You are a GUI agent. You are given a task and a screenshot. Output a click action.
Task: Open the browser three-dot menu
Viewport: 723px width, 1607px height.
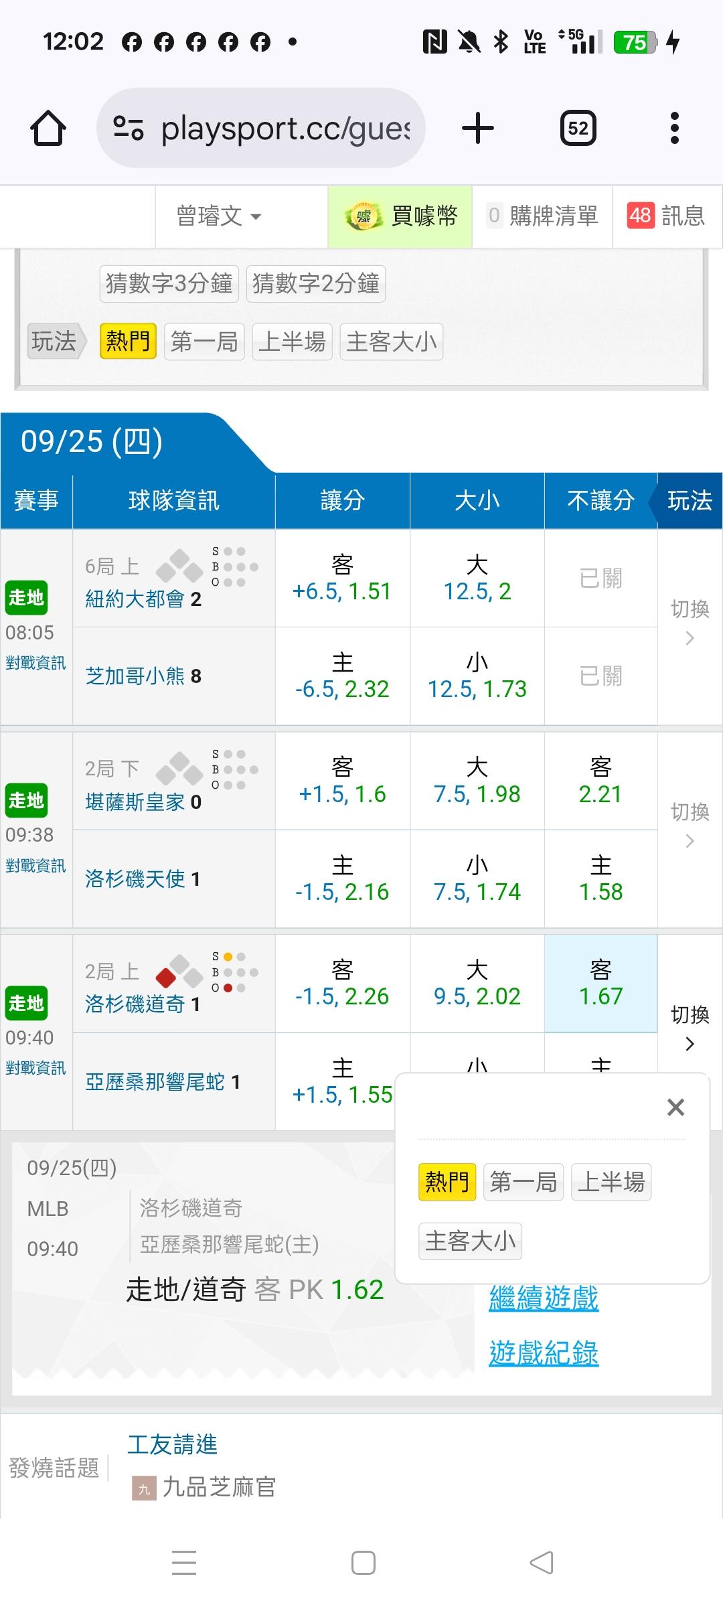pyautogui.click(x=674, y=128)
